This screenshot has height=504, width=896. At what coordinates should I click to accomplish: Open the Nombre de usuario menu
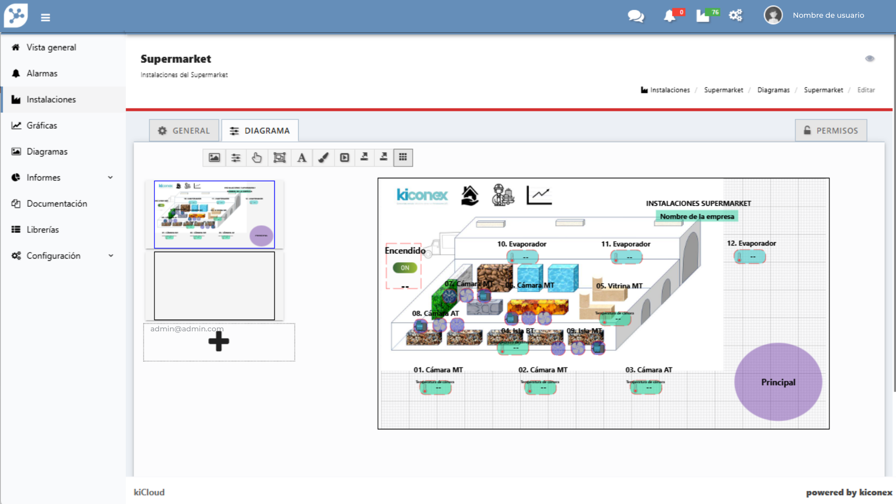828,15
